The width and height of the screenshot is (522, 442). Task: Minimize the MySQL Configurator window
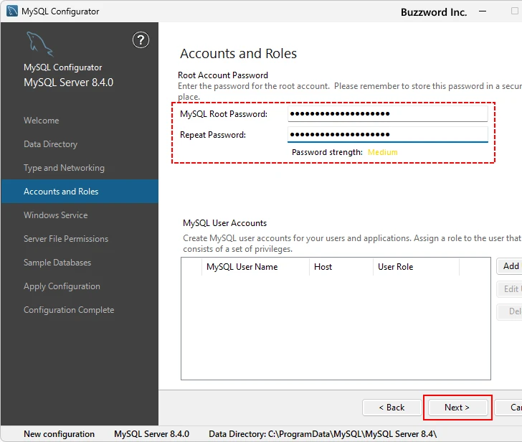tap(483, 11)
